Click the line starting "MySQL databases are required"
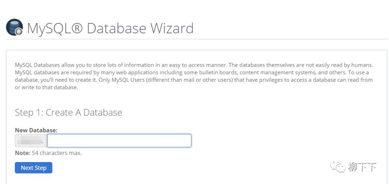Screen dimensions: 389x184 [x=192, y=72]
